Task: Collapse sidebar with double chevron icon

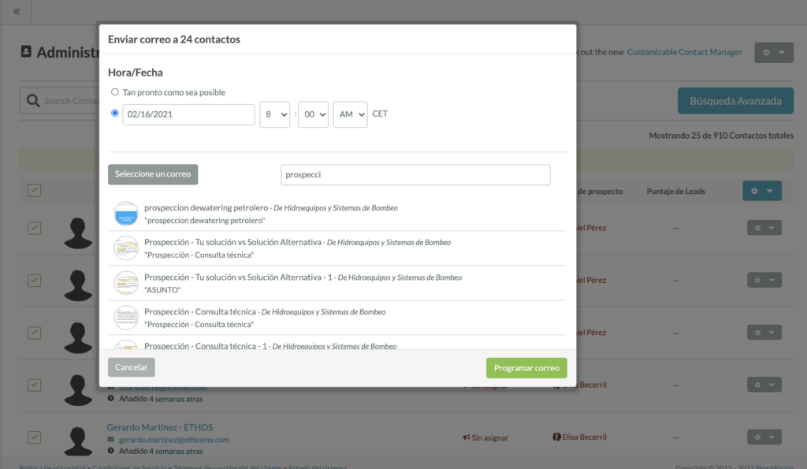Action: (17, 11)
